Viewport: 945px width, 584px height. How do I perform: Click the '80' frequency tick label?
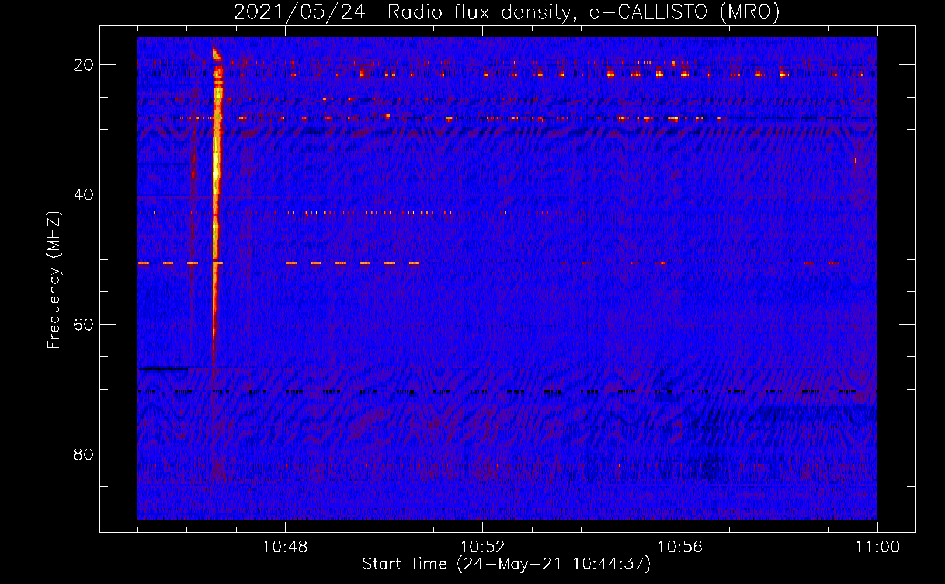click(x=84, y=454)
